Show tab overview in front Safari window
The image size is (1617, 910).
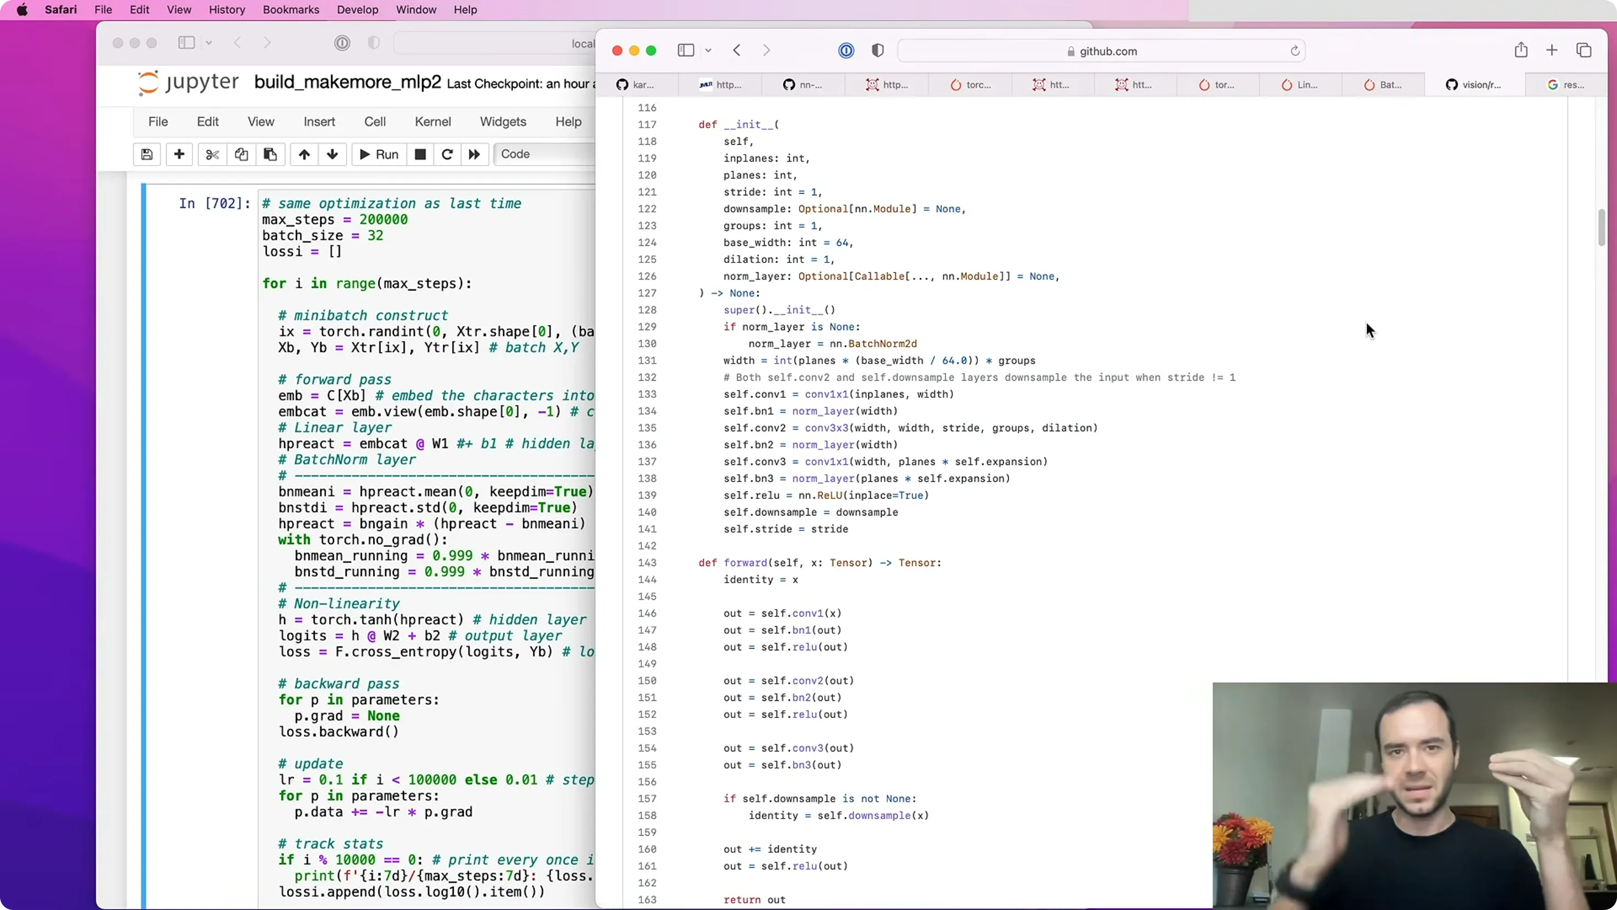(x=1584, y=50)
